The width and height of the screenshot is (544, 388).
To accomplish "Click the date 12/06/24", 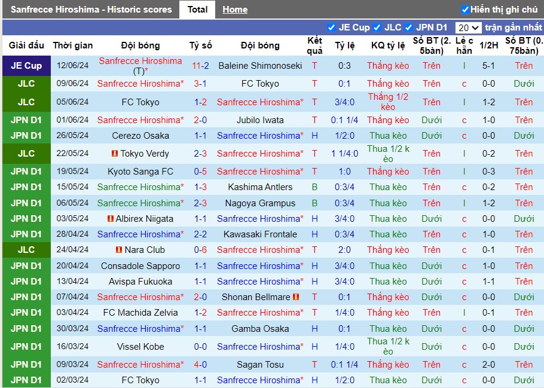I will (x=72, y=65).
